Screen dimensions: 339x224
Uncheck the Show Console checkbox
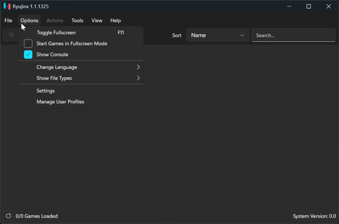[28, 55]
